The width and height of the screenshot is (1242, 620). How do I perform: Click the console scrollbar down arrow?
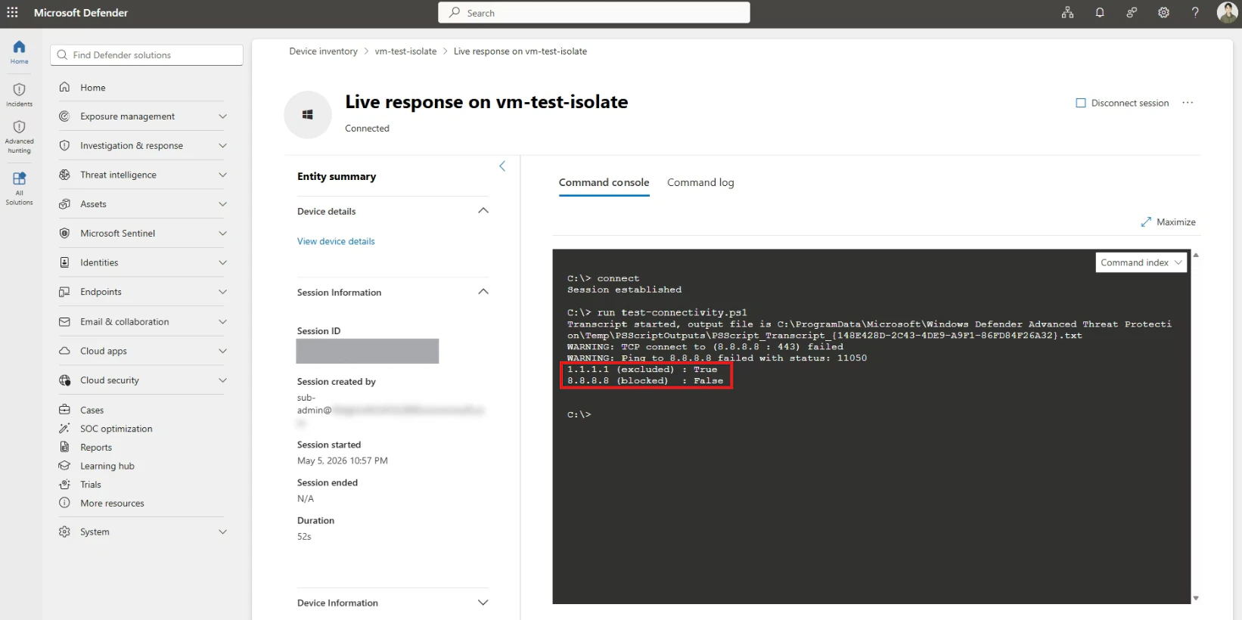(1196, 598)
